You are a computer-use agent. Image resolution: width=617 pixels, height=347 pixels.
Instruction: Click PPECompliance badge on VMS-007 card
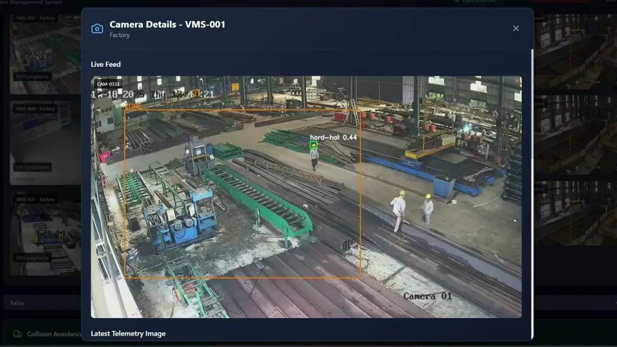(x=32, y=258)
